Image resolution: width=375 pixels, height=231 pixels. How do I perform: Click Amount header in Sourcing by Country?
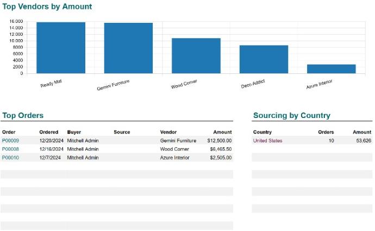click(362, 132)
